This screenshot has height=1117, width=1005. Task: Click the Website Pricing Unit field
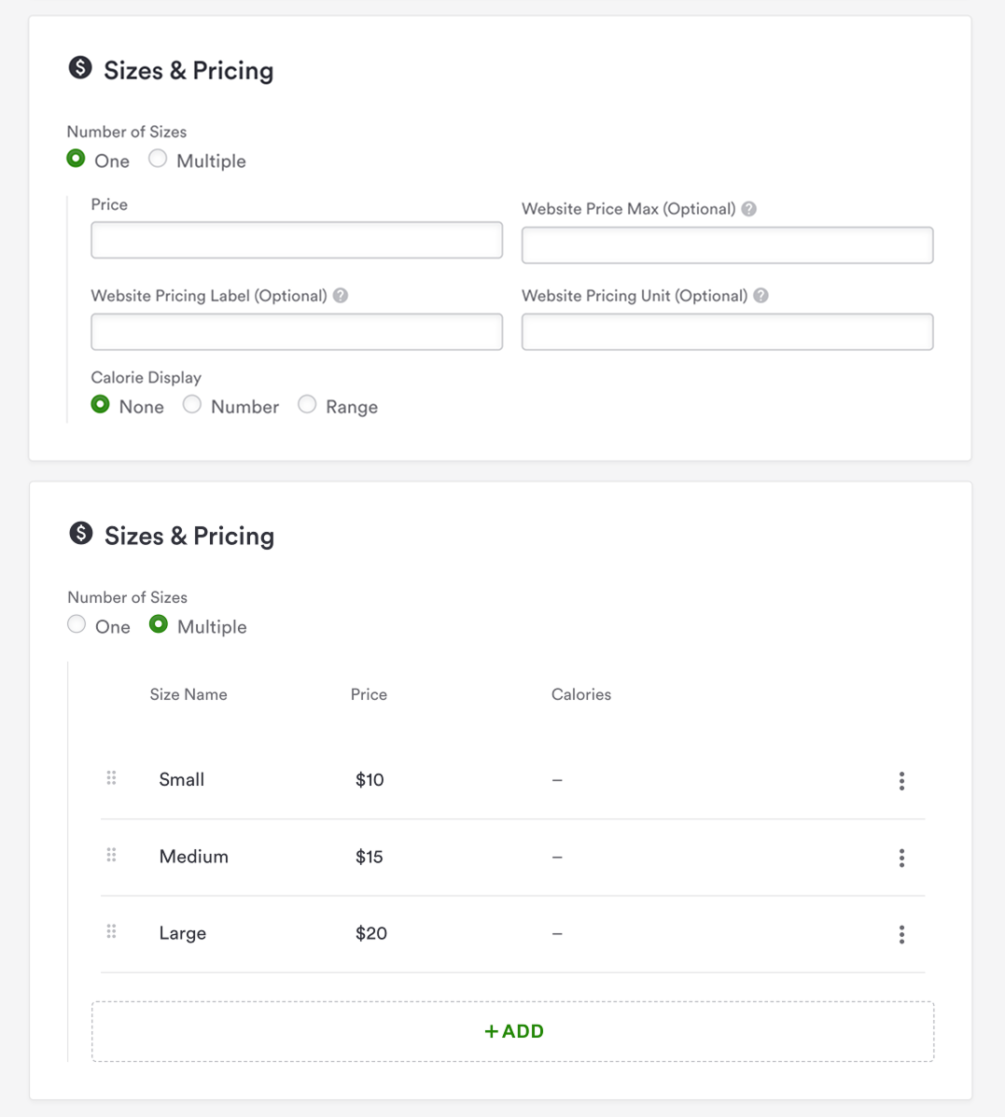coord(727,332)
